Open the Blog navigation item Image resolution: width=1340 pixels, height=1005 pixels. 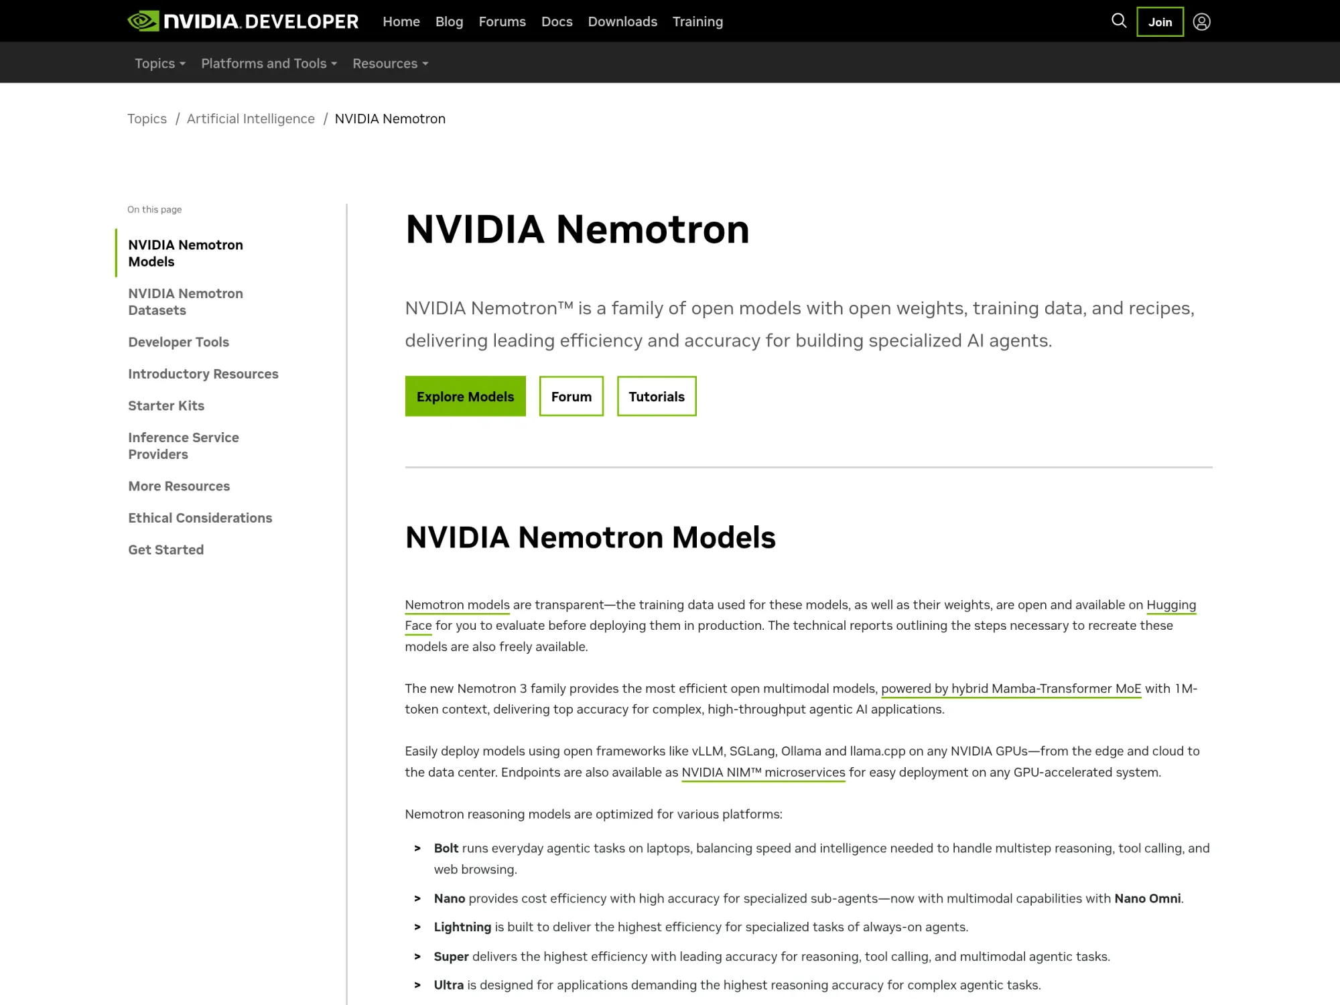point(449,21)
